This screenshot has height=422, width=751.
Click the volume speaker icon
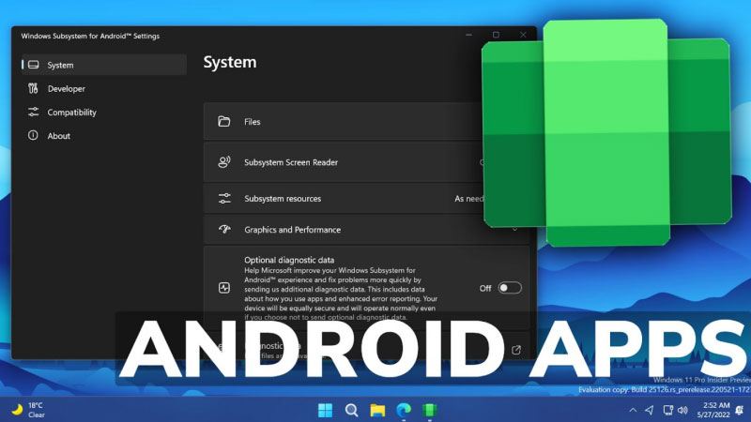(x=683, y=410)
